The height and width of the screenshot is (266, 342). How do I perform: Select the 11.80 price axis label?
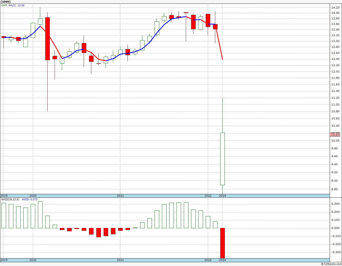(335, 78)
